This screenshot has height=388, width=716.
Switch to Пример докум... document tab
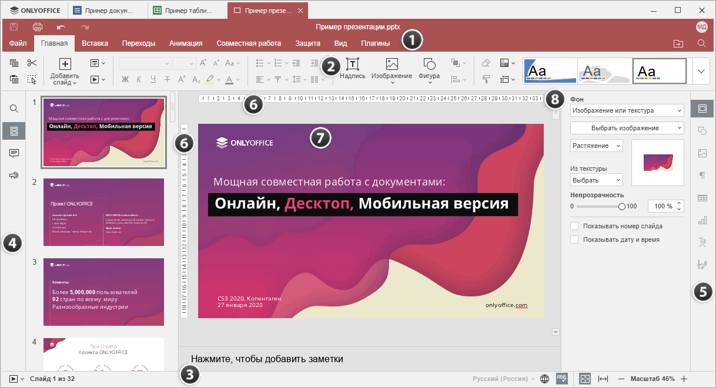108,11
